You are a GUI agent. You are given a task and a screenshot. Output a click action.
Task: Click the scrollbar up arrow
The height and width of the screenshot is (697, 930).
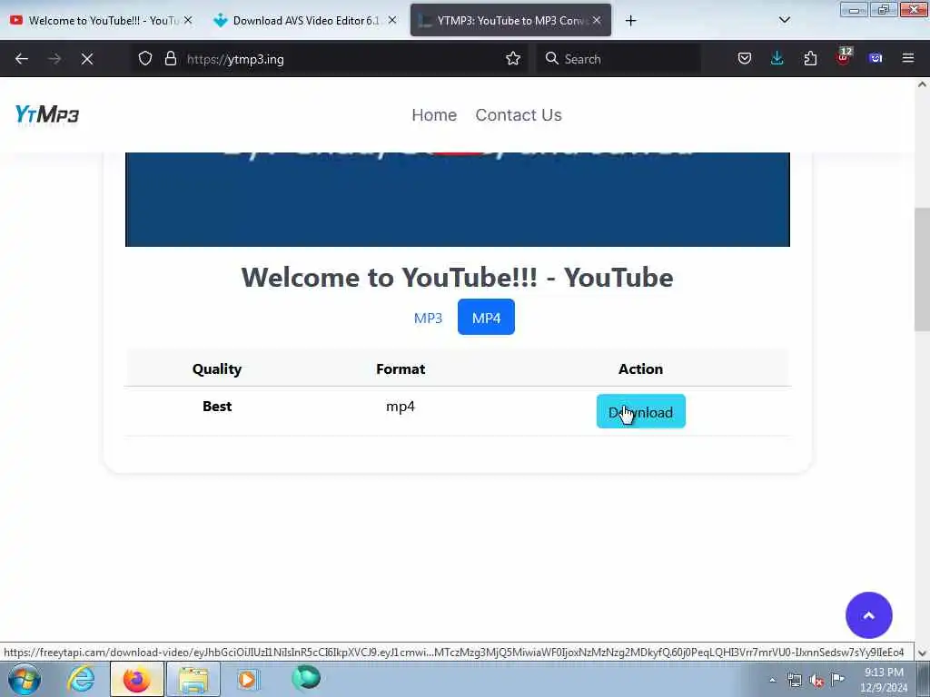tap(922, 84)
